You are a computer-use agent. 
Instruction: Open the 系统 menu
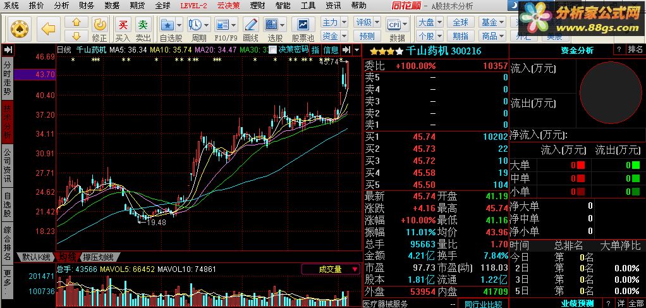[x=11, y=5]
